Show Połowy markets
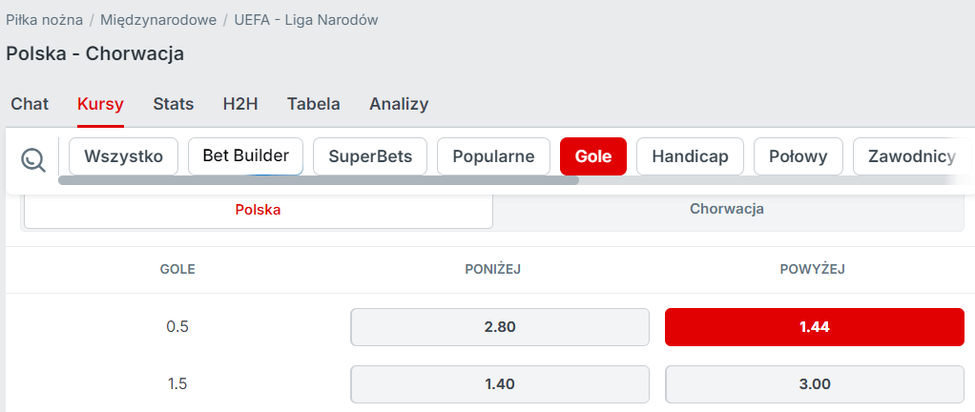The height and width of the screenshot is (412, 975). [798, 156]
